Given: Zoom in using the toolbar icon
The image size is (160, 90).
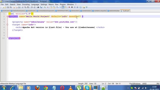Looking at the screenshot, I should (x=45, y=7).
